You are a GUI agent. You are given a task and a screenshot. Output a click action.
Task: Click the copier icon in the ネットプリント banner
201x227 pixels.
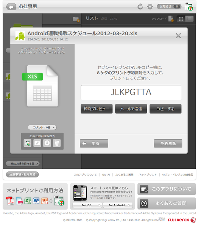point(59,201)
